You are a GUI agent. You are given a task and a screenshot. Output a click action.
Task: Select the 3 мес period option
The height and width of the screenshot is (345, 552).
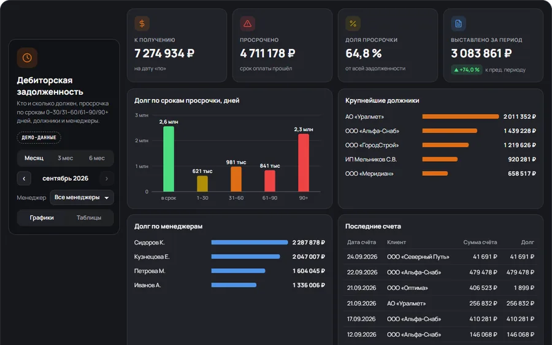tap(66, 158)
